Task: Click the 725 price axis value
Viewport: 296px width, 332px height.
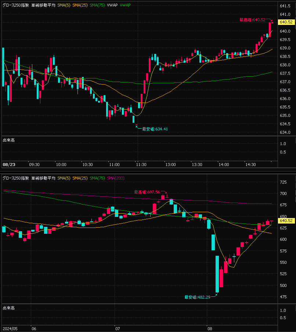Action: tap(283, 182)
